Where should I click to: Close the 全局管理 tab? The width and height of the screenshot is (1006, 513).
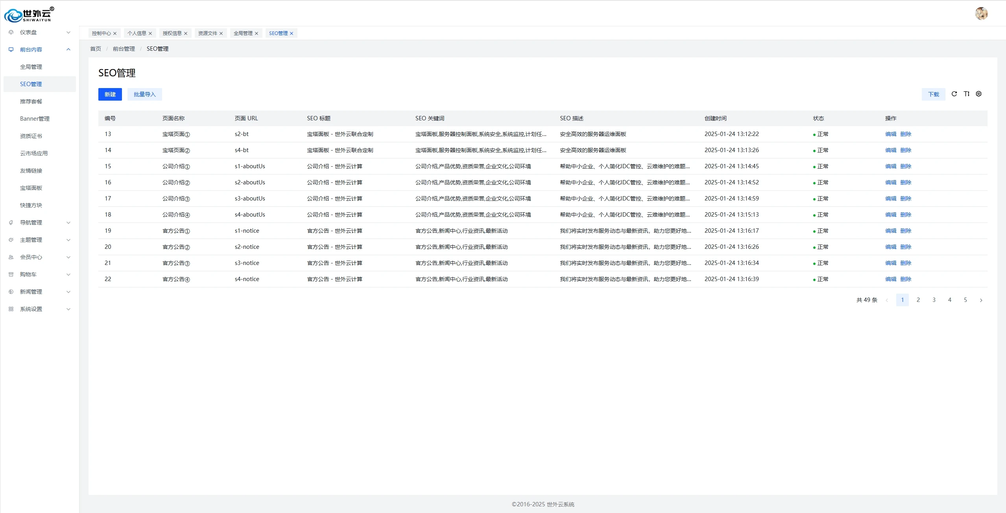[x=257, y=33]
